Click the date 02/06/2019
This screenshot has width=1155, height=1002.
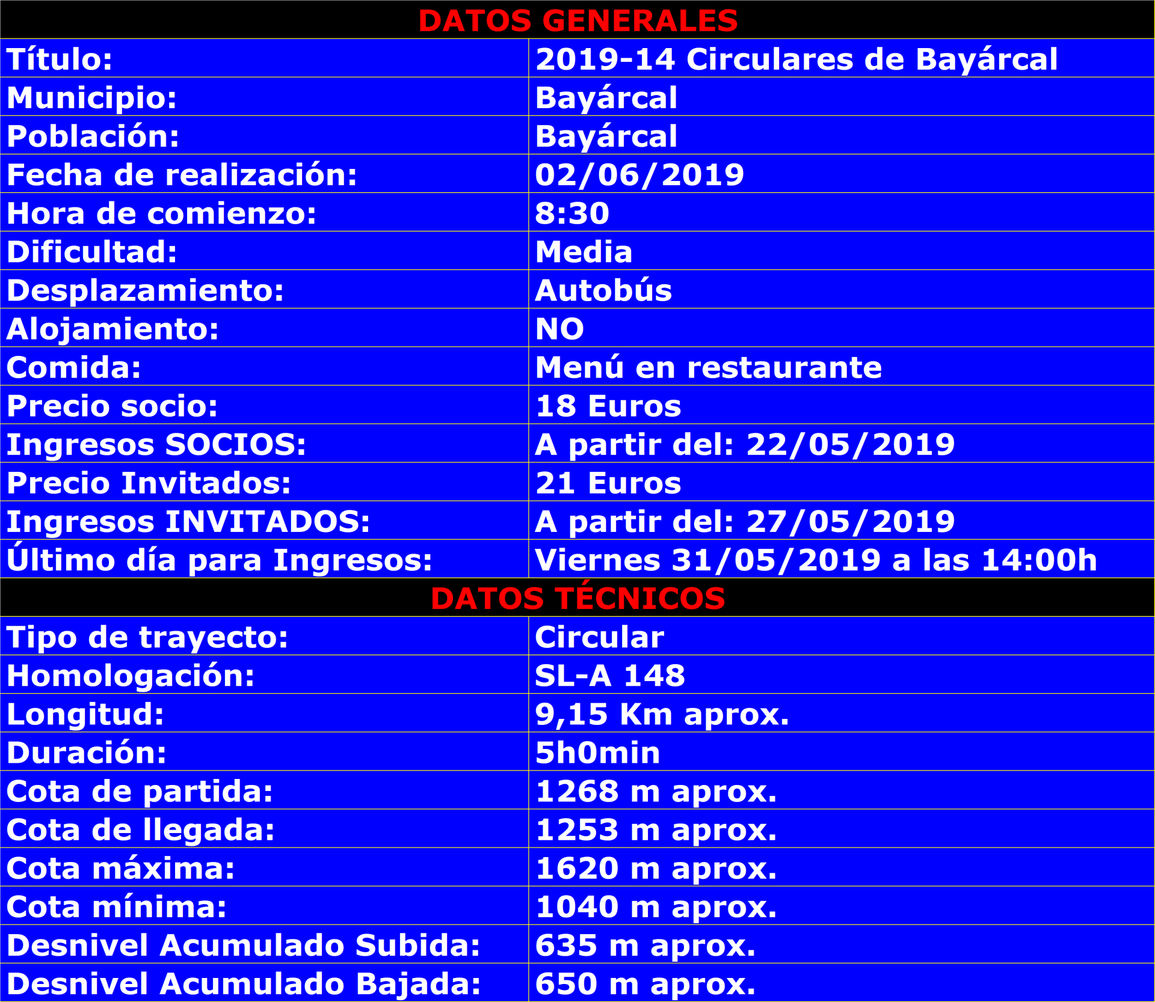(639, 174)
